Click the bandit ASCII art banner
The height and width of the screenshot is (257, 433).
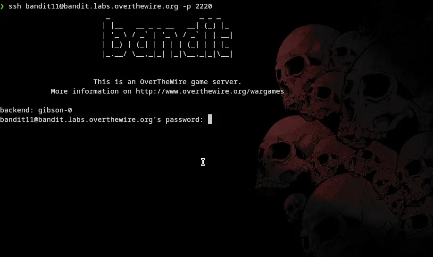(x=167, y=37)
